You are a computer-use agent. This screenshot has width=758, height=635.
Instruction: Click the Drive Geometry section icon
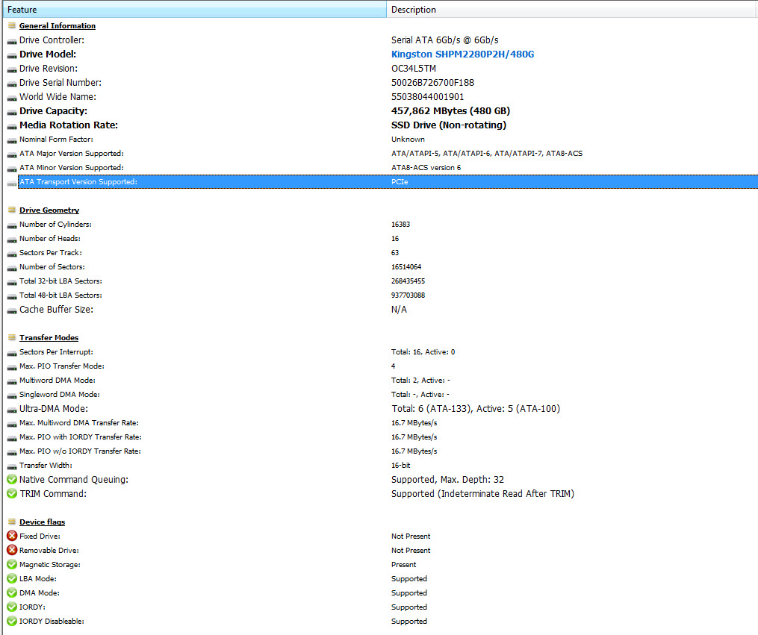click(12, 210)
